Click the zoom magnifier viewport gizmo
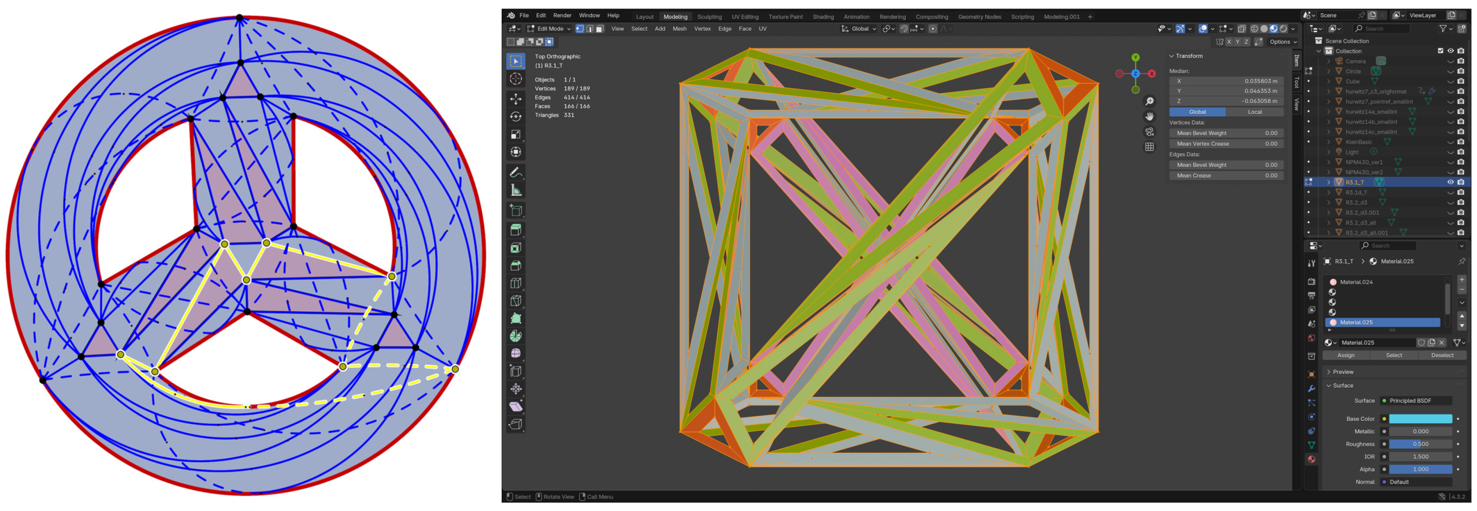The height and width of the screenshot is (511, 1477). pos(1149,101)
